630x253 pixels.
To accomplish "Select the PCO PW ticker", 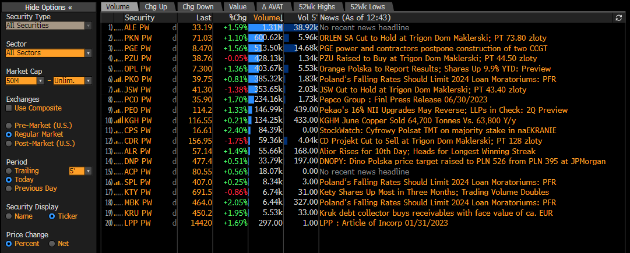I will 138,100.
